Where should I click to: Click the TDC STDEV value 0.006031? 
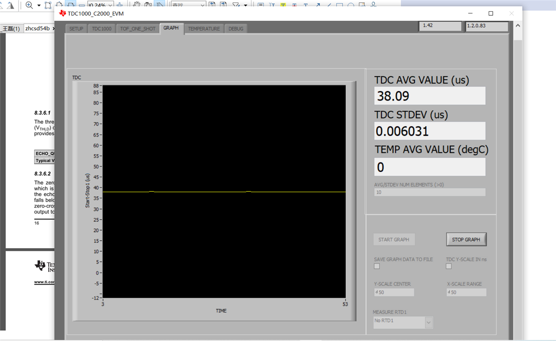(x=429, y=131)
